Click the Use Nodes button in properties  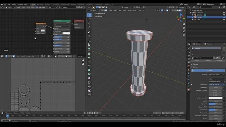[x=208, y=71]
